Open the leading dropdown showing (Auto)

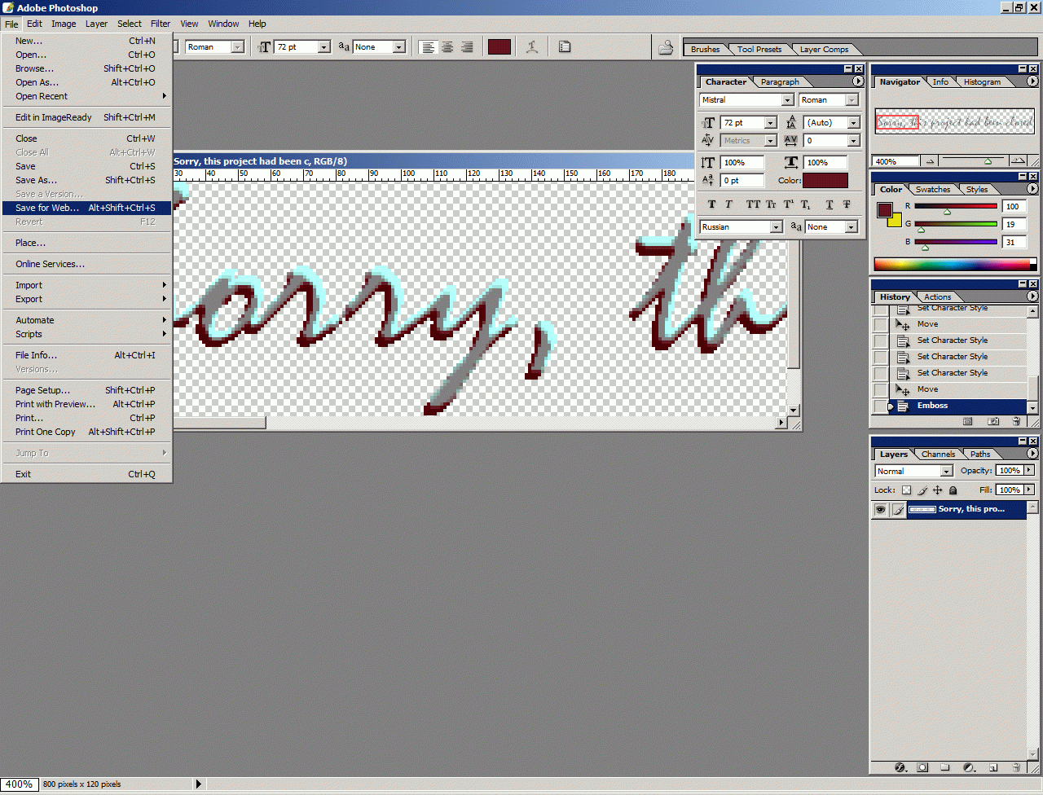[x=853, y=123]
